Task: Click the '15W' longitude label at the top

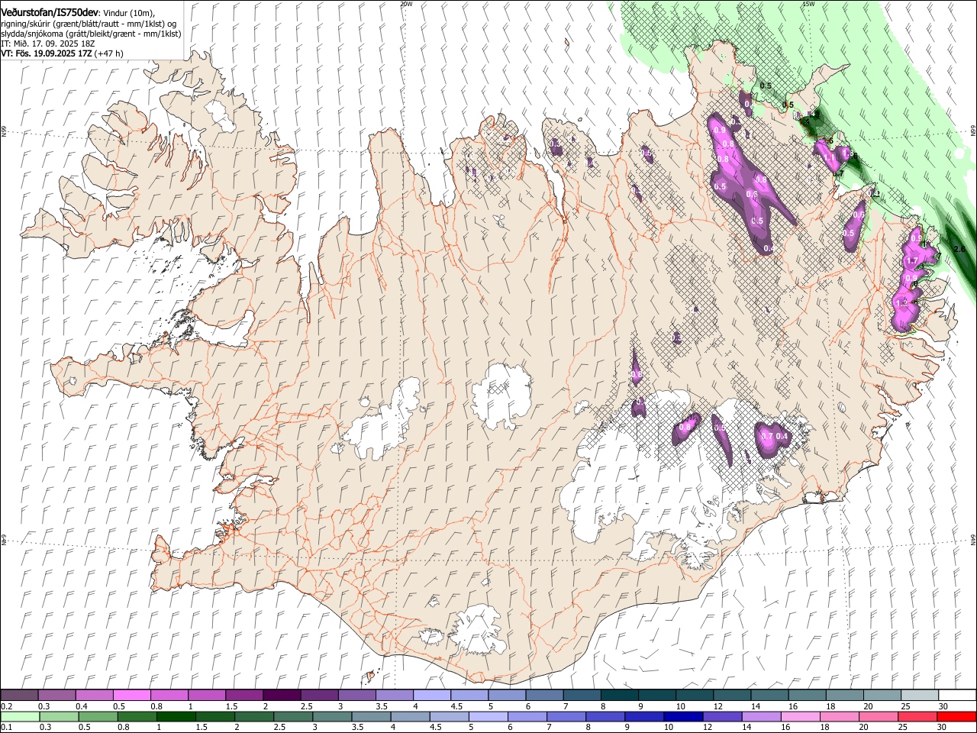Action: click(x=808, y=4)
